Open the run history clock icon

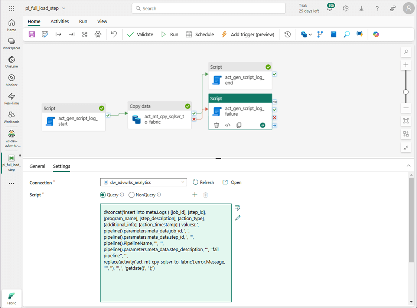pos(287,34)
